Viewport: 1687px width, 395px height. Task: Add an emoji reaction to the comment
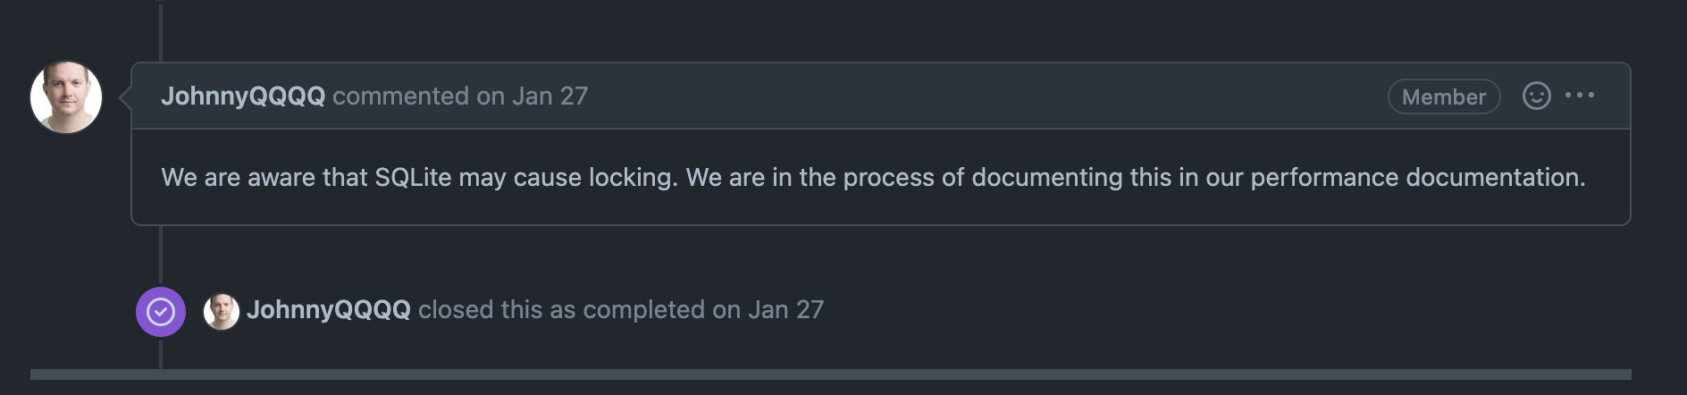(x=1536, y=96)
